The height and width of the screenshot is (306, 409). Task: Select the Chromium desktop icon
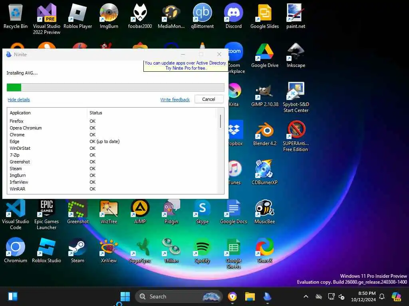tap(16, 250)
